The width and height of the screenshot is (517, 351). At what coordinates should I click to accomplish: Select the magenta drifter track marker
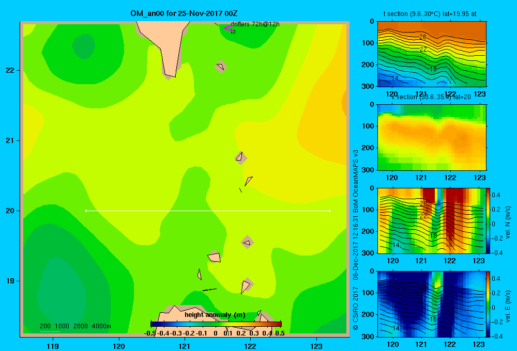tap(229, 28)
